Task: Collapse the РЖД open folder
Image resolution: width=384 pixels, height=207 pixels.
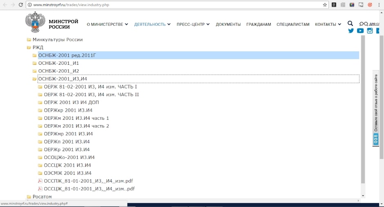Action: pyautogui.click(x=29, y=47)
